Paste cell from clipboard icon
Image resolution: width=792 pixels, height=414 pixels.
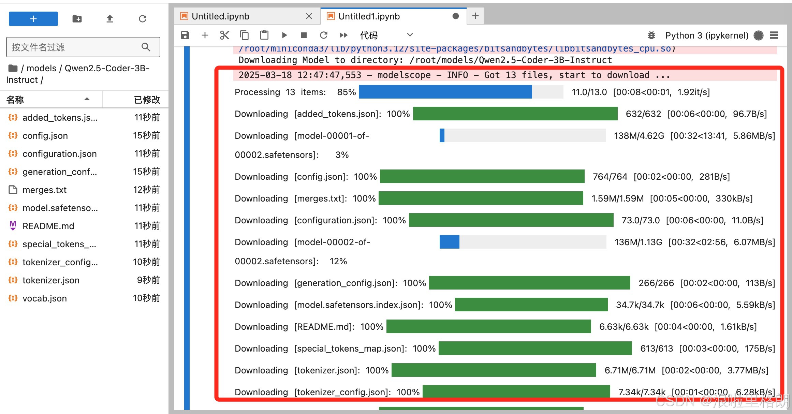pyautogui.click(x=264, y=35)
